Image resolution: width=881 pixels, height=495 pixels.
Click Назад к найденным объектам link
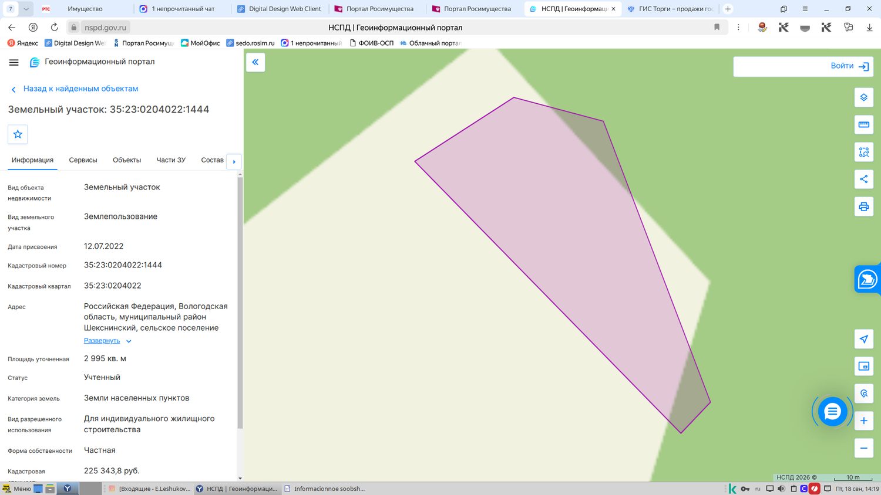(x=80, y=89)
